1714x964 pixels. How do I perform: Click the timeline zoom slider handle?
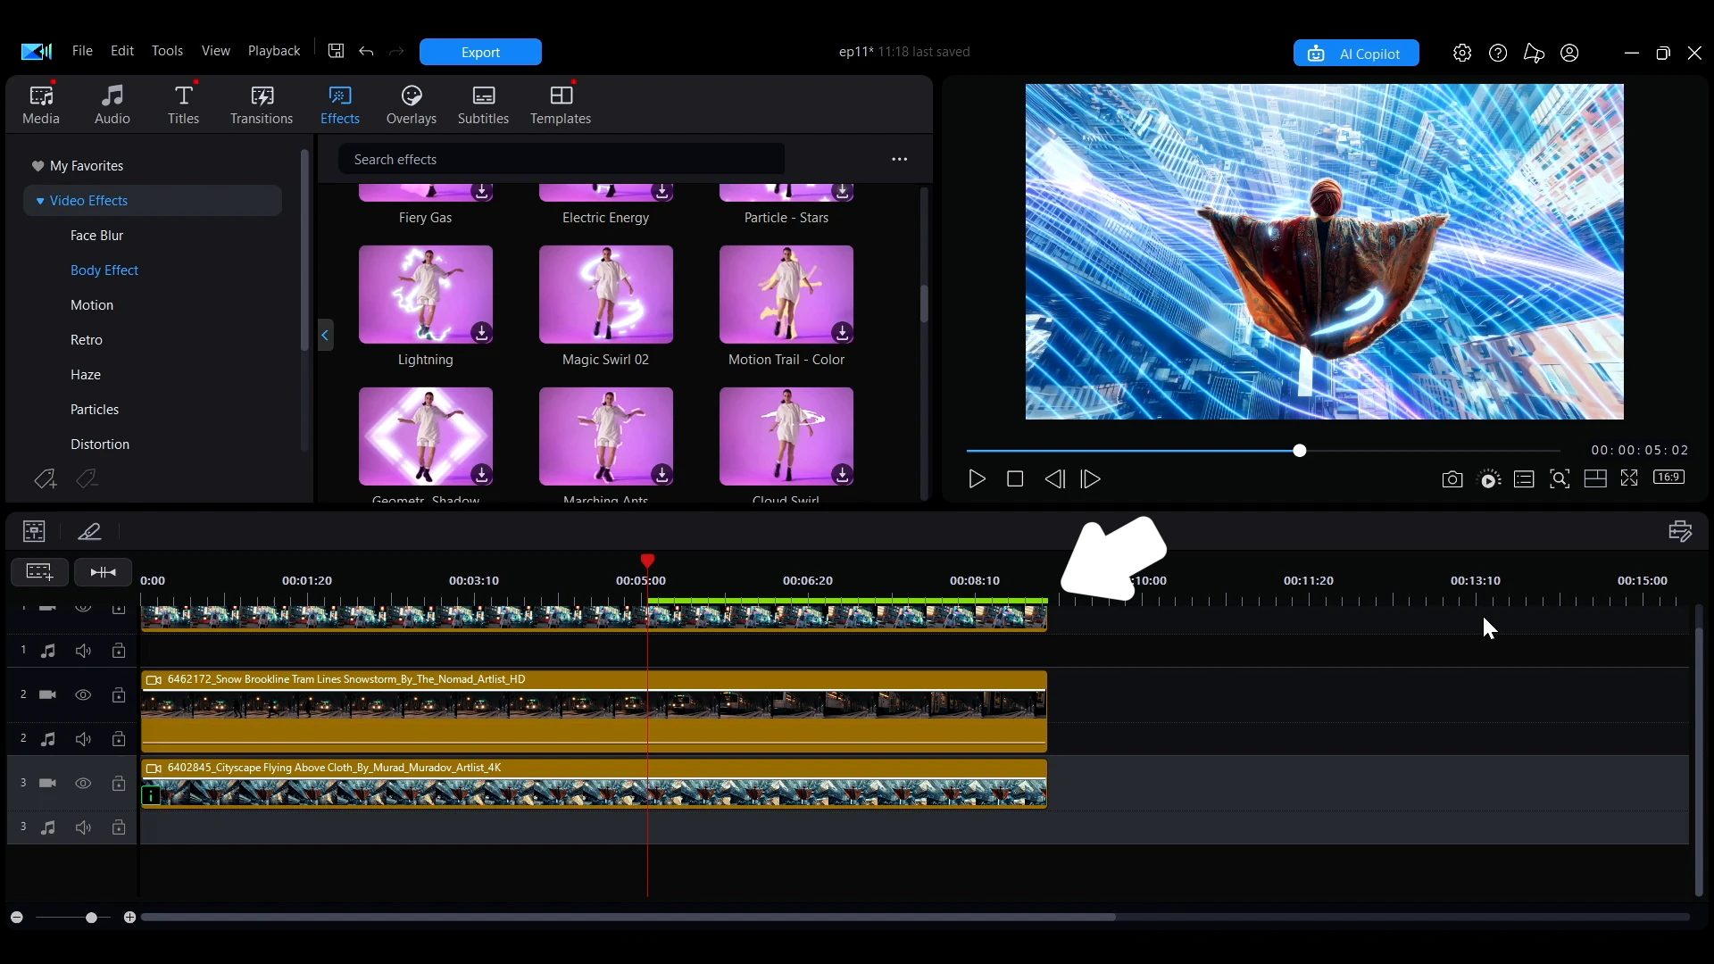click(91, 918)
